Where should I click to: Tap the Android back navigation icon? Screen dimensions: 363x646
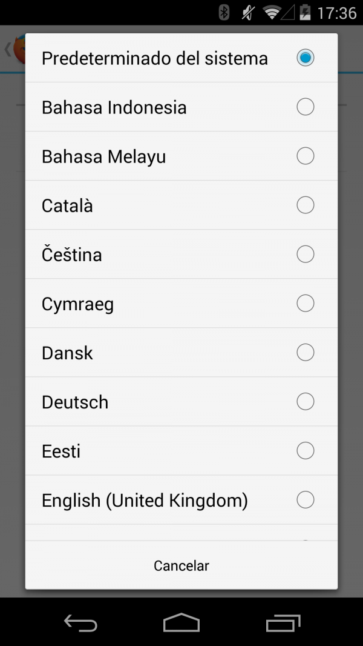[80, 622]
